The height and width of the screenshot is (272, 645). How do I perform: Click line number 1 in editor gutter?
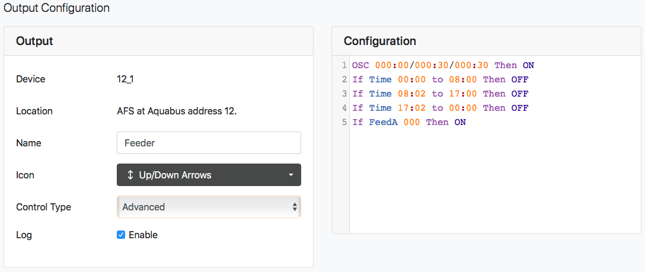point(344,65)
